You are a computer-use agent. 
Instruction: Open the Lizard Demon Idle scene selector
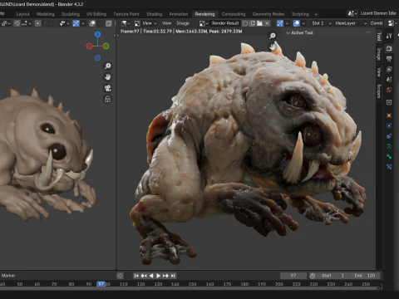coord(378,13)
